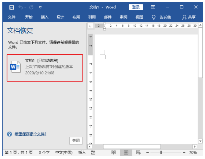The height and width of the screenshot is (159, 205).
Task: Open the 文件 menu tab
Action: click(x=11, y=17)
